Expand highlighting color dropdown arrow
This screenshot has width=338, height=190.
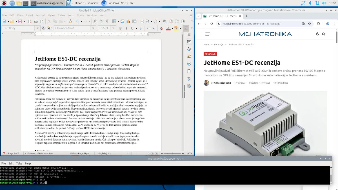click(180, 28)
